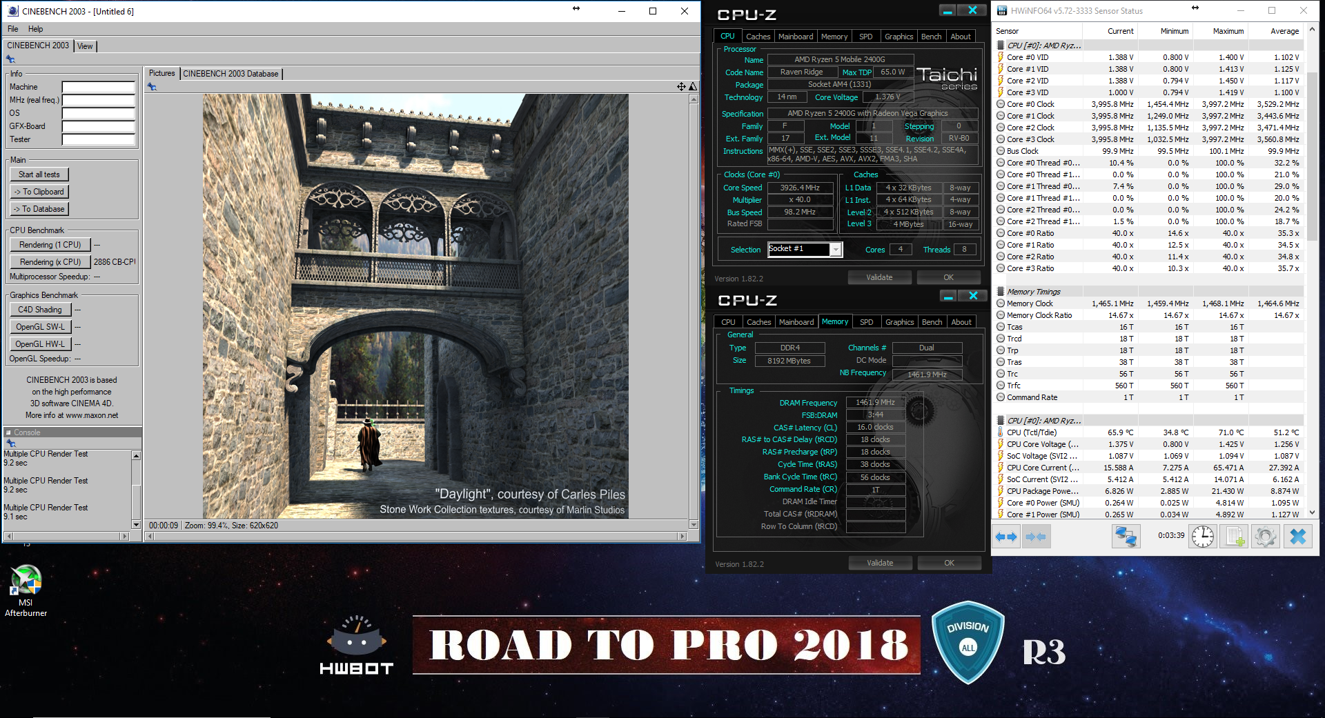
Task: Click the pin icon under the Pictures tab
Action: pos(152,86)
